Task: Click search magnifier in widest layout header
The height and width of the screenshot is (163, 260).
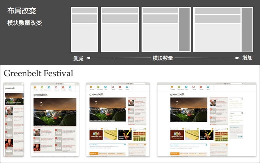Action: tap(242, 84)
